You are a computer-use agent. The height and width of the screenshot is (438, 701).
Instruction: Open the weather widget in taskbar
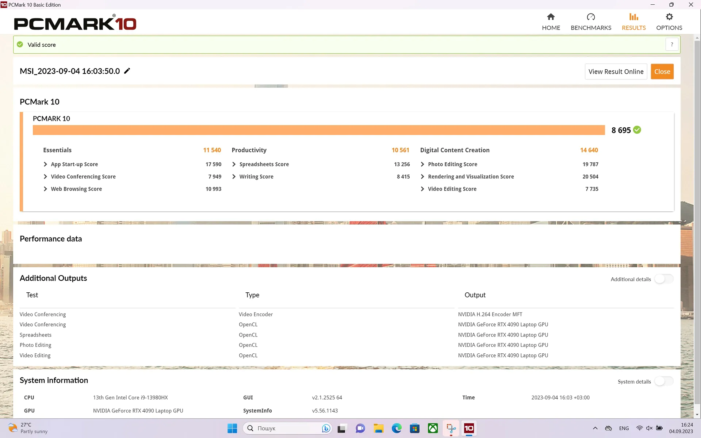coord(28,428)
